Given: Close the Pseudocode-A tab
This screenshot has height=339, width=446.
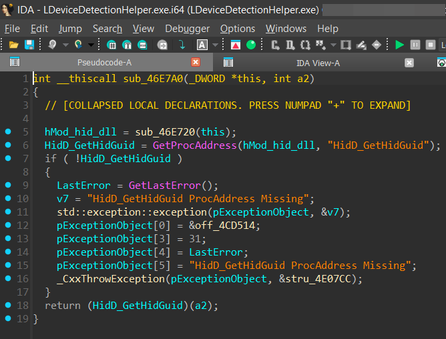Looking at the screenshot, I should click(196, 62).
